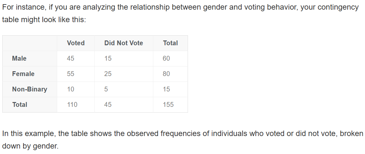
Task: Click the Voted column header
Action: tap(76, 43)
